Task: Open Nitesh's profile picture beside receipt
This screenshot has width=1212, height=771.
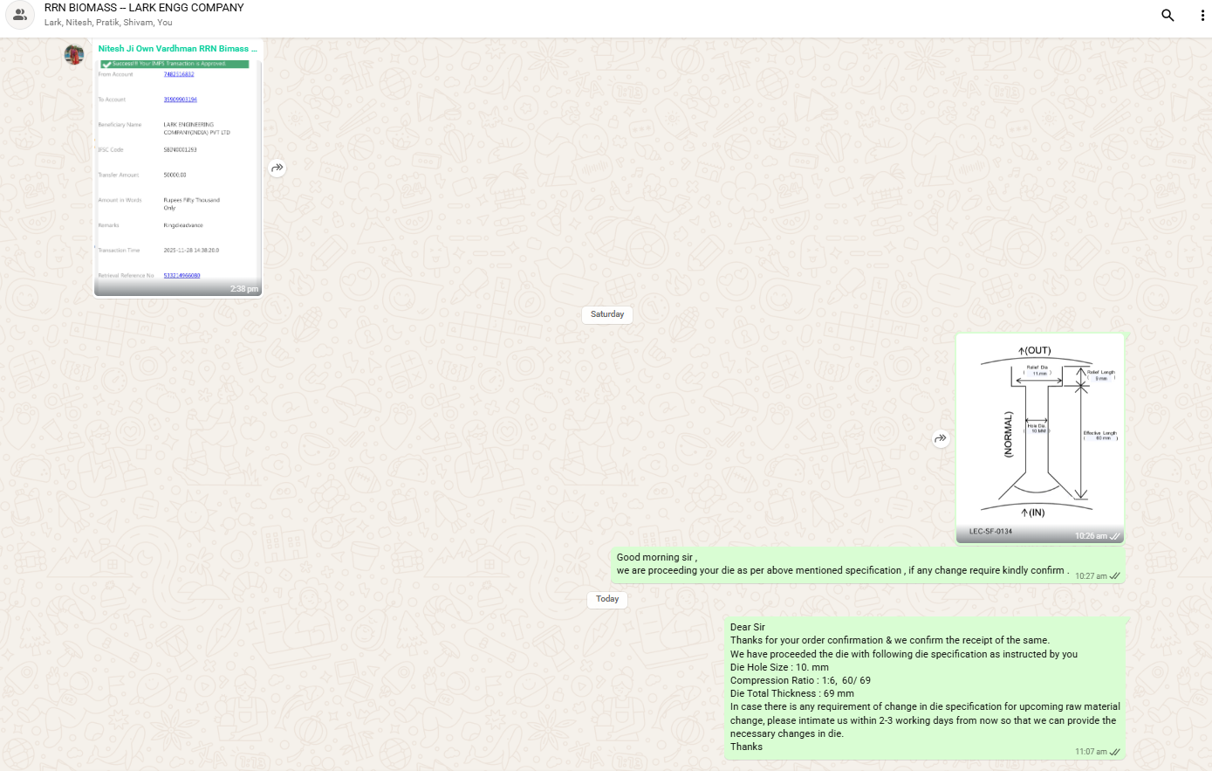Action: pos(74,54)
